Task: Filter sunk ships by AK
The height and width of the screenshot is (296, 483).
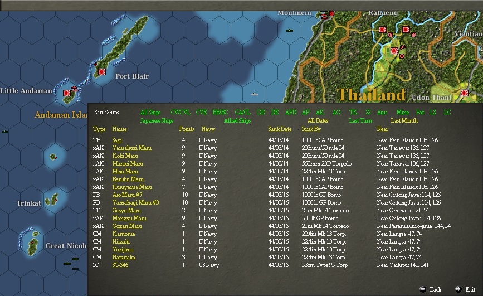Action: coord(320,112)
